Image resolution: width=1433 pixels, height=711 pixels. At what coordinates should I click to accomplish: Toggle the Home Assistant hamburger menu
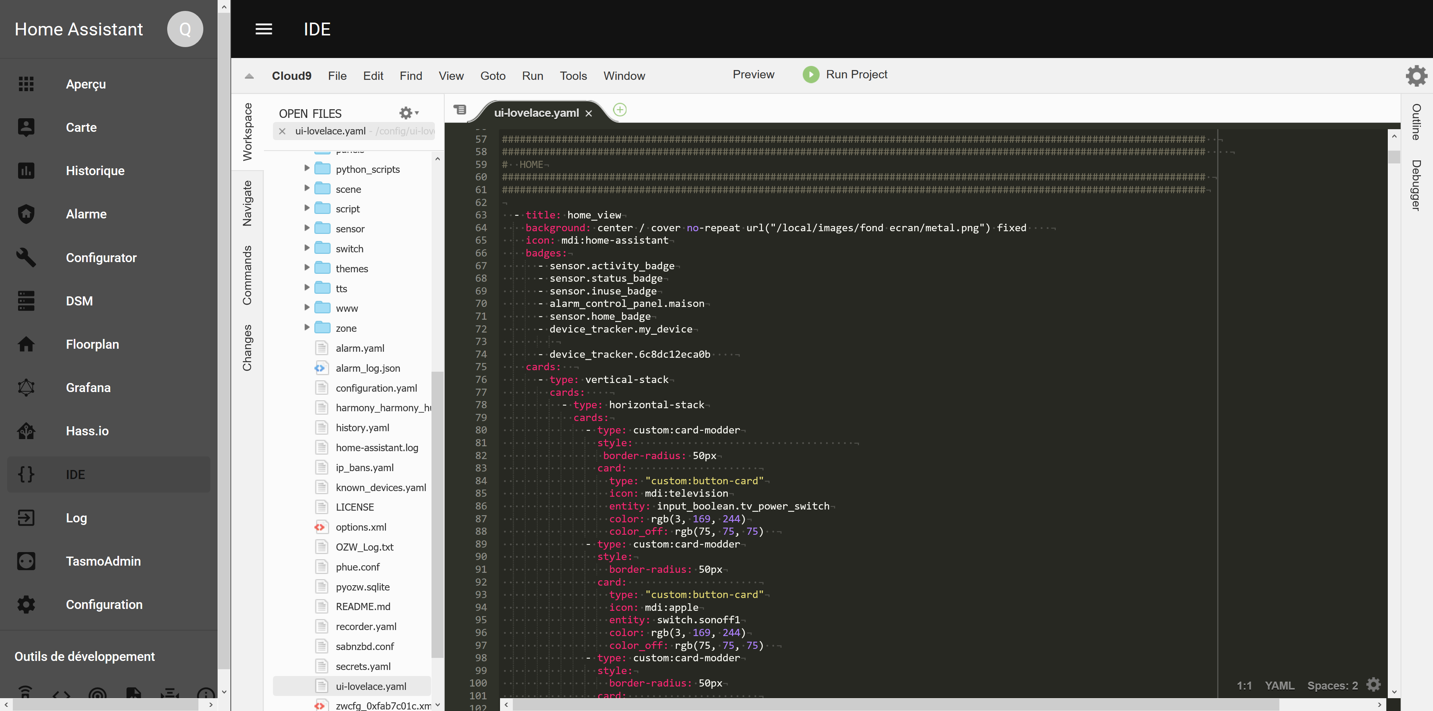coord(263,29)
